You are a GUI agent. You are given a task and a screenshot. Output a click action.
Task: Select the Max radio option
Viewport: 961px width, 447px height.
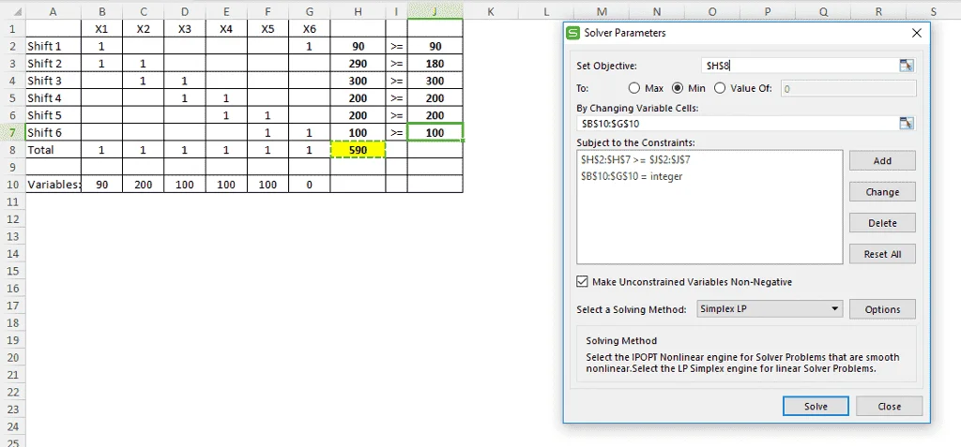coord(634,88)
